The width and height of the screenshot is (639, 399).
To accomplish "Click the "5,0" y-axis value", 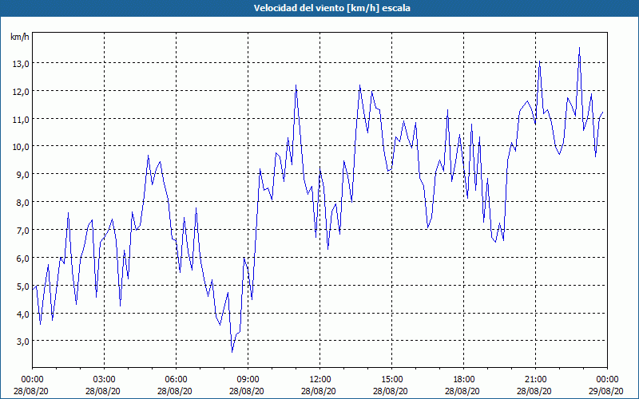I will [23, 286].
